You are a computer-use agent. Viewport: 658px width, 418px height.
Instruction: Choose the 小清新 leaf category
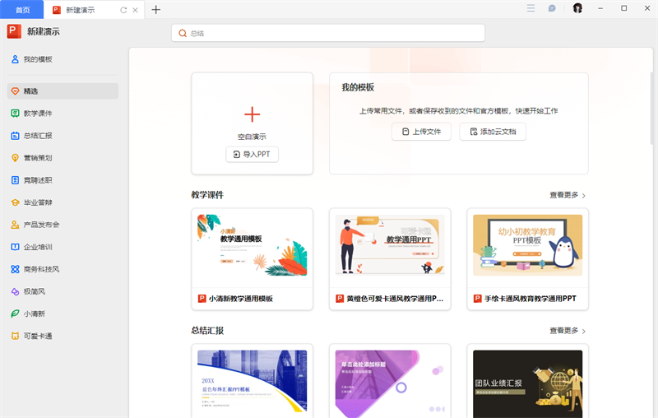pyautogui.click(x=15, y=313)
